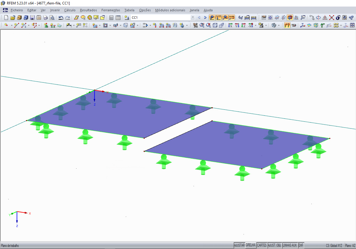Toggle show loads button
This screenshot has width=356, height=249.
(212, 18)
